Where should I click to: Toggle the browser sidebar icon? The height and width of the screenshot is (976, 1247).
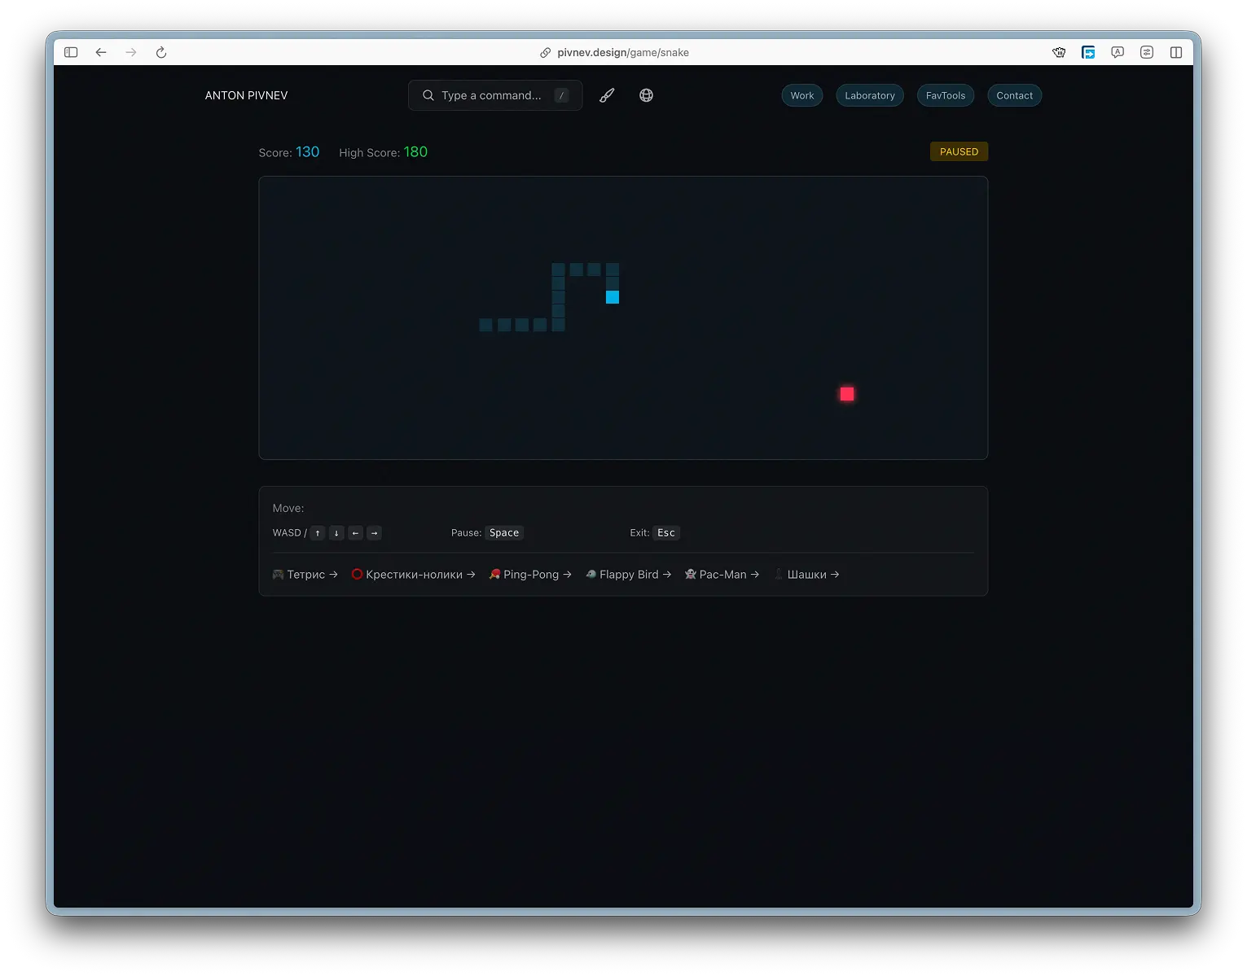pyautogui.click(x=71, y=52)
